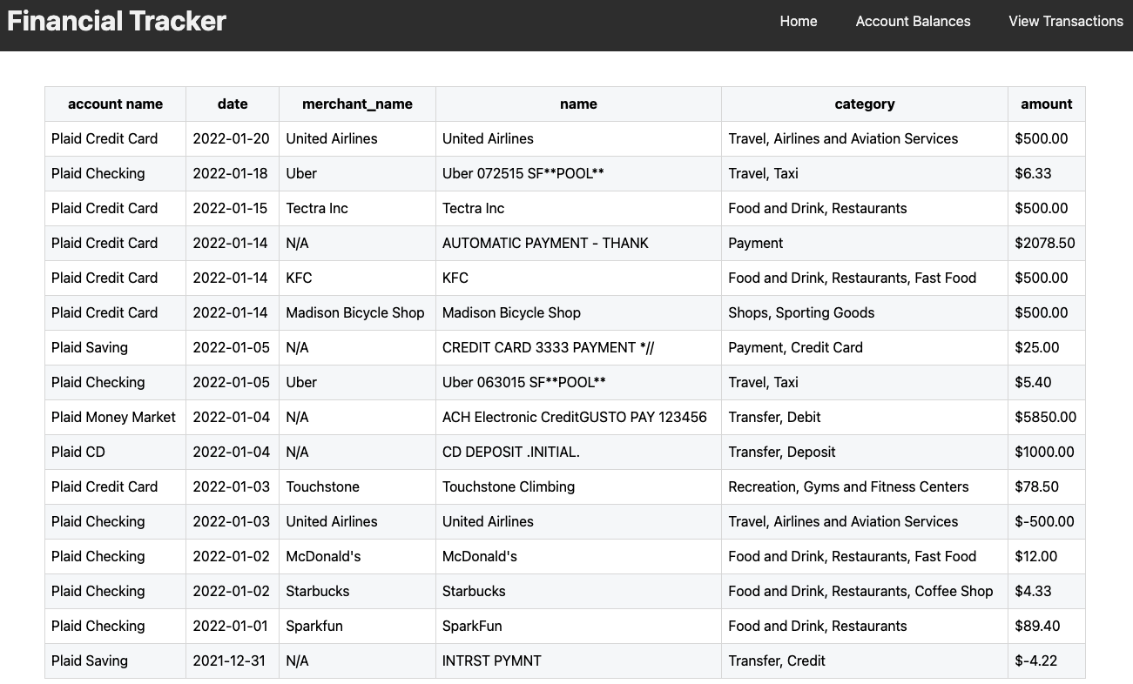Select Plaid CD account cell
Image resolution: width=1133 pixels, height=684 pixels.
point(115,452)
